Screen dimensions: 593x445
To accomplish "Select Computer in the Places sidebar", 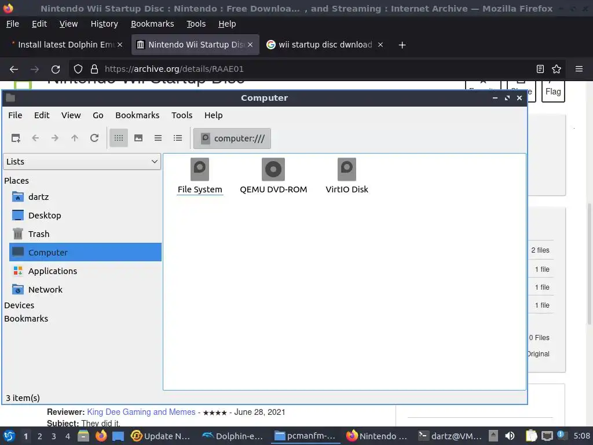I will click(x=85, y=252).
